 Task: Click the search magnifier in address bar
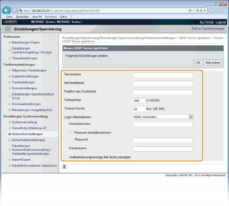coord(190,11)
